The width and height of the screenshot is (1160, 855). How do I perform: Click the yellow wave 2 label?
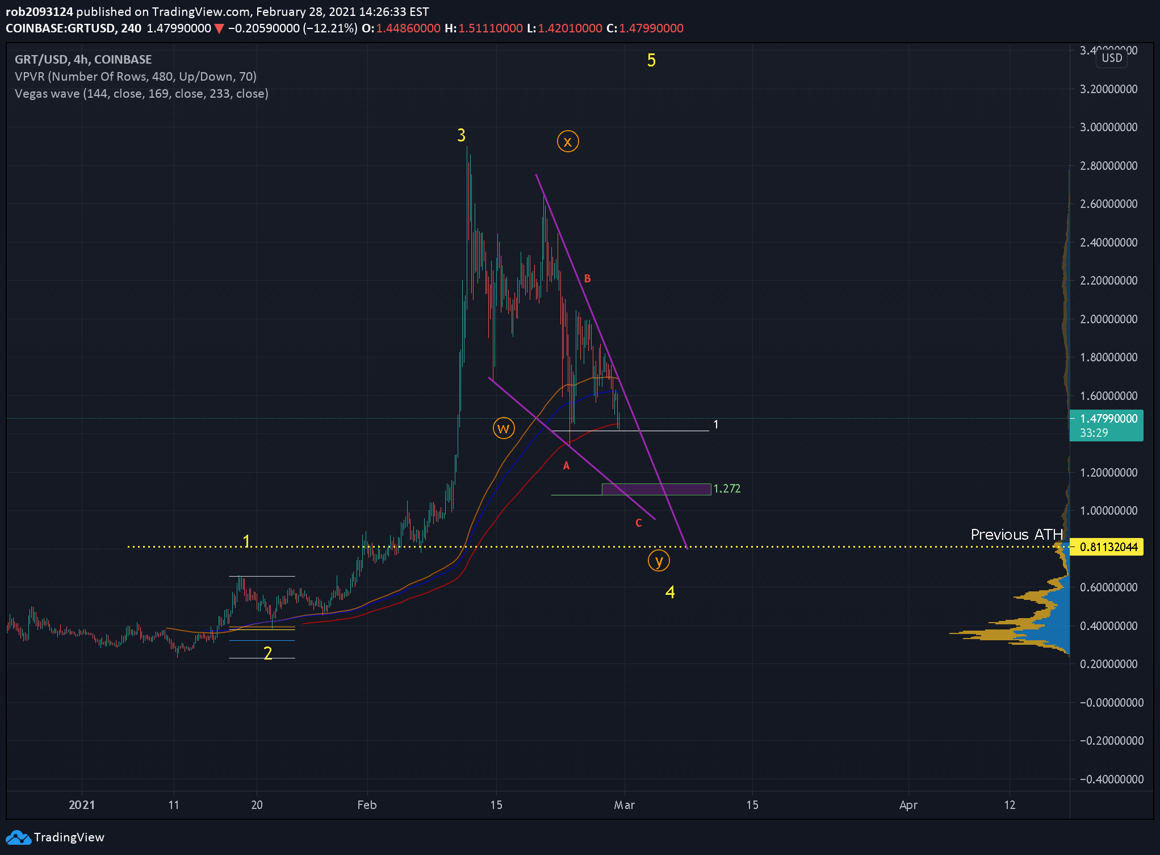268,653
